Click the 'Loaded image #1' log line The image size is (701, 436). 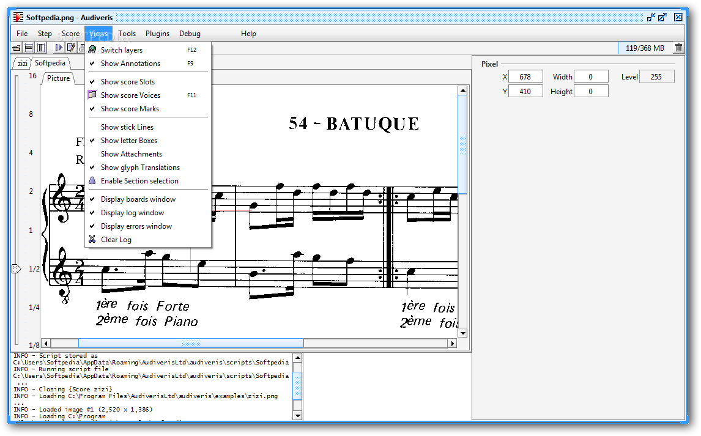point(83,410)
